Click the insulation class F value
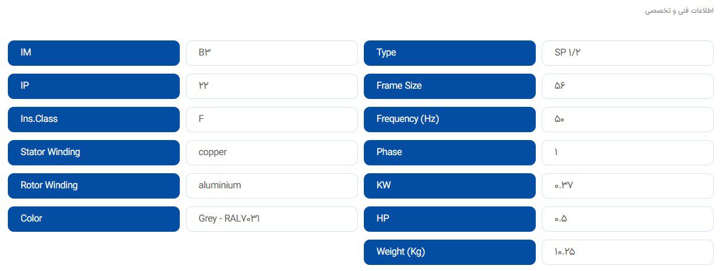Image resolution: width=721 pixels, height=271 pixels. (x=272, y=120)
